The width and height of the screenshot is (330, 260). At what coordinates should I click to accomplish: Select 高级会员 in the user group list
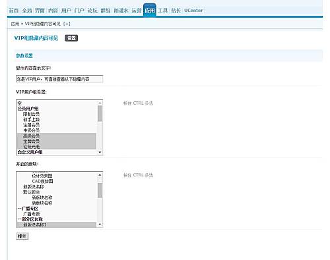(57, 136)
